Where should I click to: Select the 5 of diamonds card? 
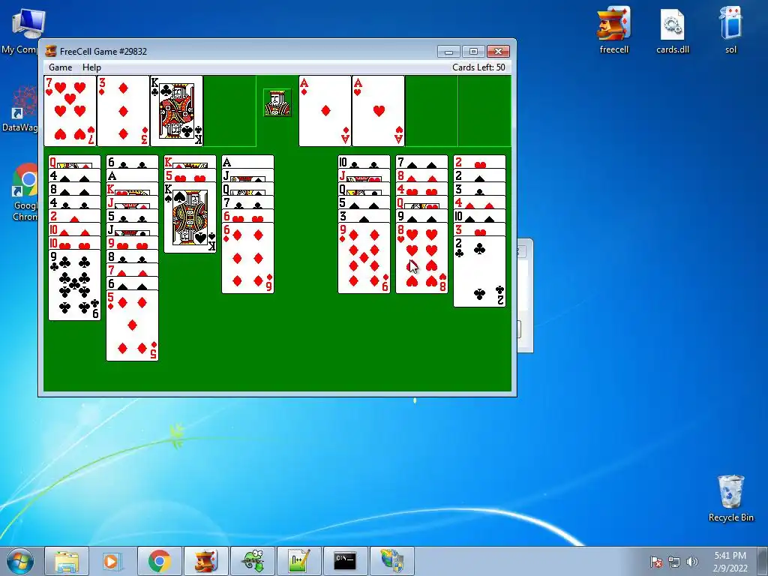[x=132, y=325]
